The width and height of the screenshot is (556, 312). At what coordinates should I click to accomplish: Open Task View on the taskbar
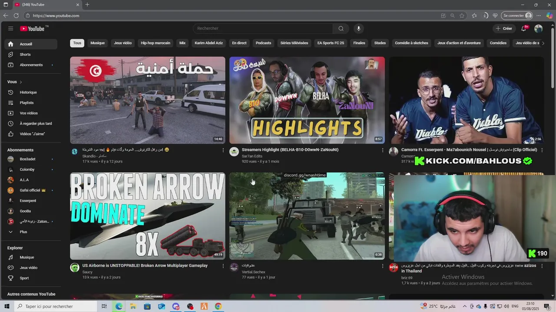pos(104,306)
